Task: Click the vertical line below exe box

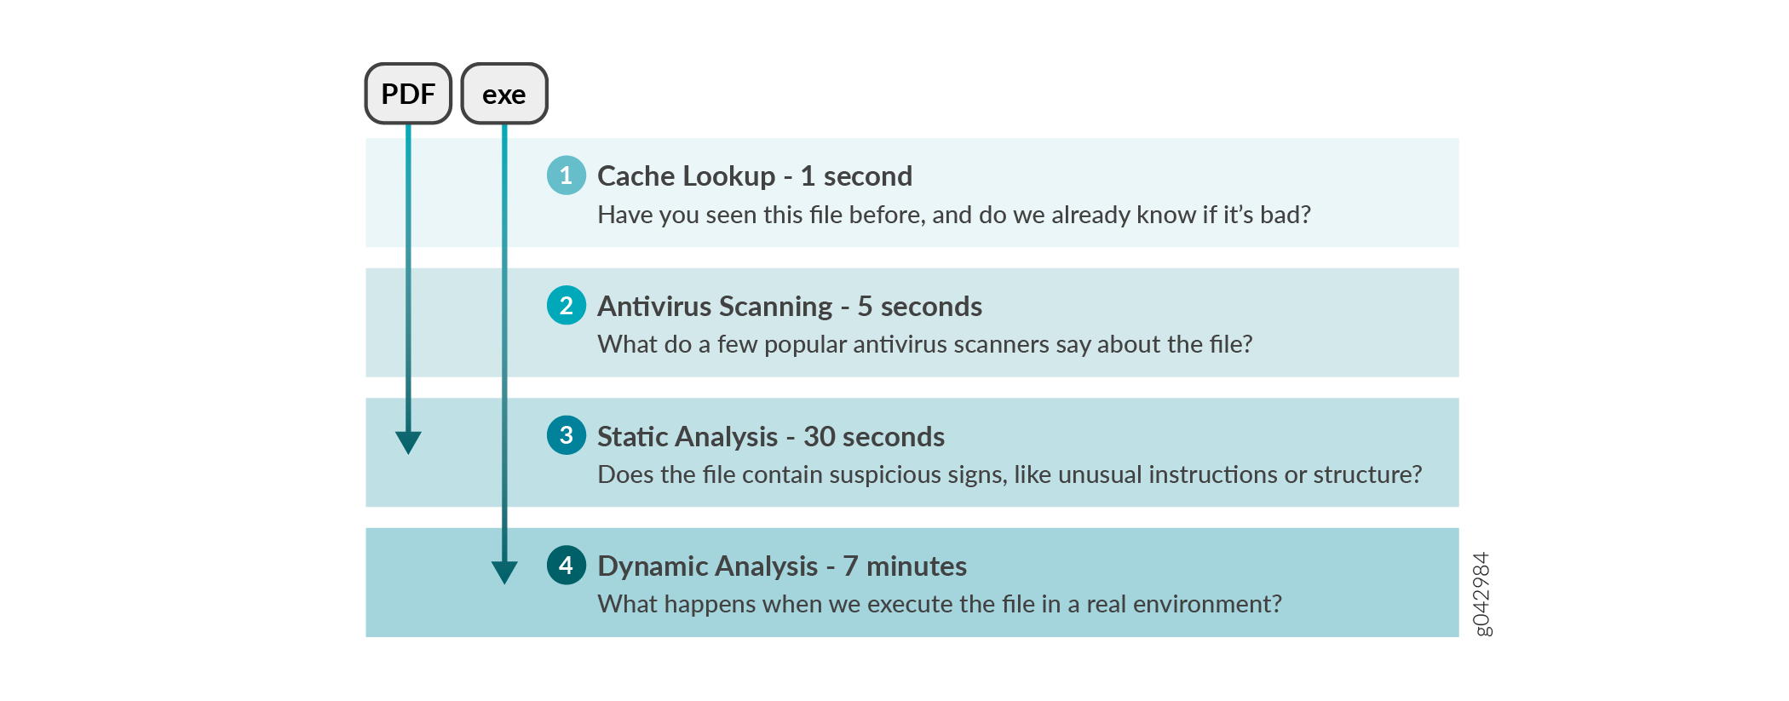Action: coord(504,341)
